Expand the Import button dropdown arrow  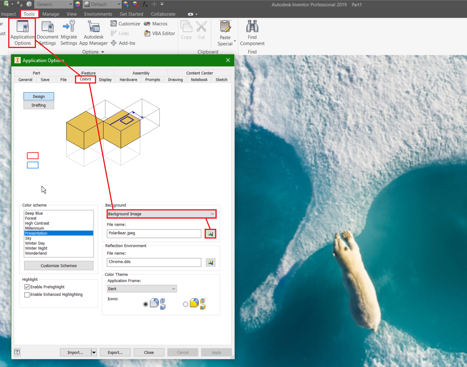coord(94,352)
